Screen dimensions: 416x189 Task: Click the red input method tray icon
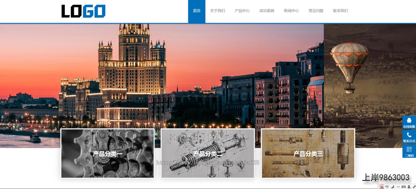(382, 187)
